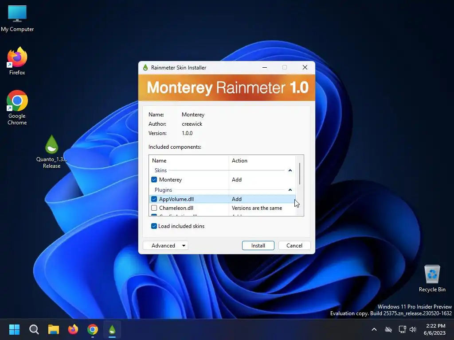Collapse the Plugins group

[x=290, y=190]
